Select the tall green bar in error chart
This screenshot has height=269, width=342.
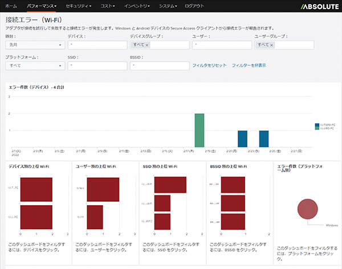199,130
